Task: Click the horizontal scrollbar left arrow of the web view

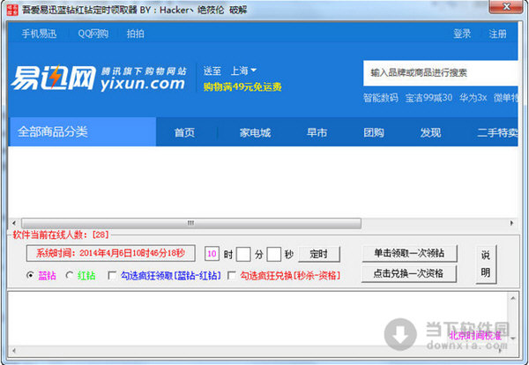Action: (x=14, y=223)
